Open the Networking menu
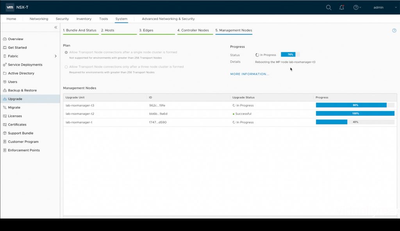The image size is (400, 231). pyautogui.click(x=39, y=19)
